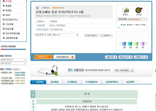Select the 상품개요 tab
The height and width of the screenshot is (111, 156).
(x=38, y=82)
